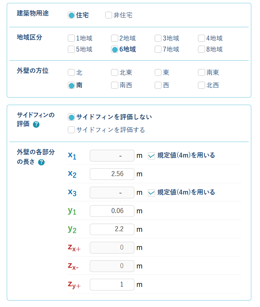Select 非住宅 building use option
Image resolution: width=260 pixels, height=307 pixels.
pos(109,15)
